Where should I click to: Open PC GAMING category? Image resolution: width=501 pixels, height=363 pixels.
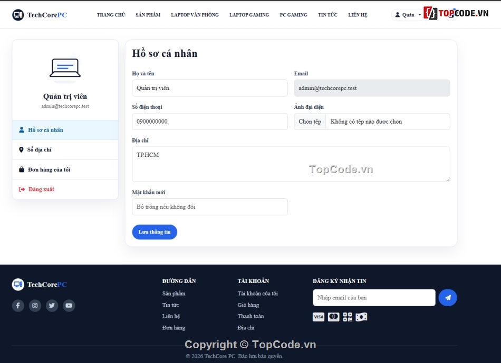[x=294, y=15]
